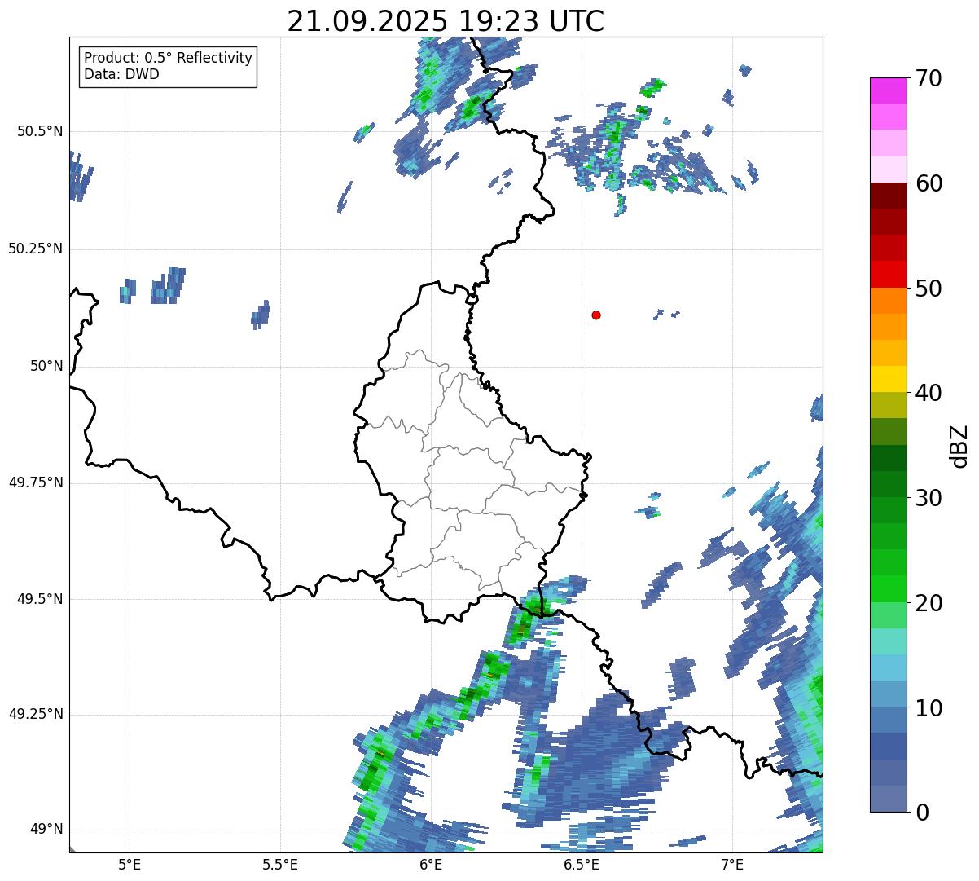This screenshot has width=979, height=881.
Task: Click colorbar tick label 40
Action: 928,393
